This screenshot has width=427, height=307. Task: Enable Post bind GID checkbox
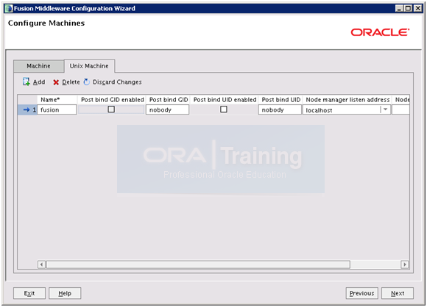[111, 109]
